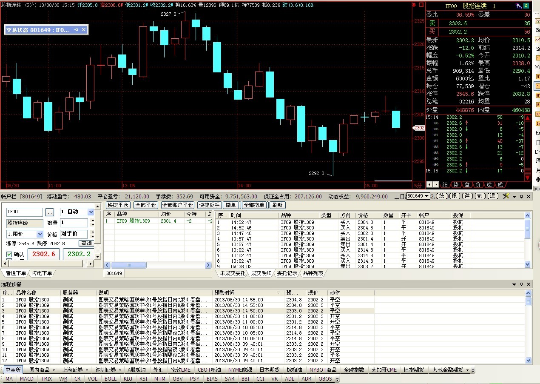540x384 pixels.
Task: Expand 远程预警 panel options arrow menu
Action: tap(514, 284)
